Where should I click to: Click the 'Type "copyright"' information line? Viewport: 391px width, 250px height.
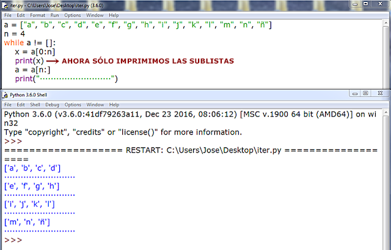click(123, 132)
